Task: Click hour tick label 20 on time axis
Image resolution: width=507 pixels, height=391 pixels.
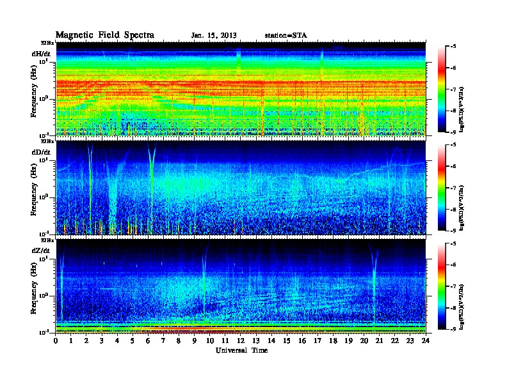Action: (x=364, y=341)
